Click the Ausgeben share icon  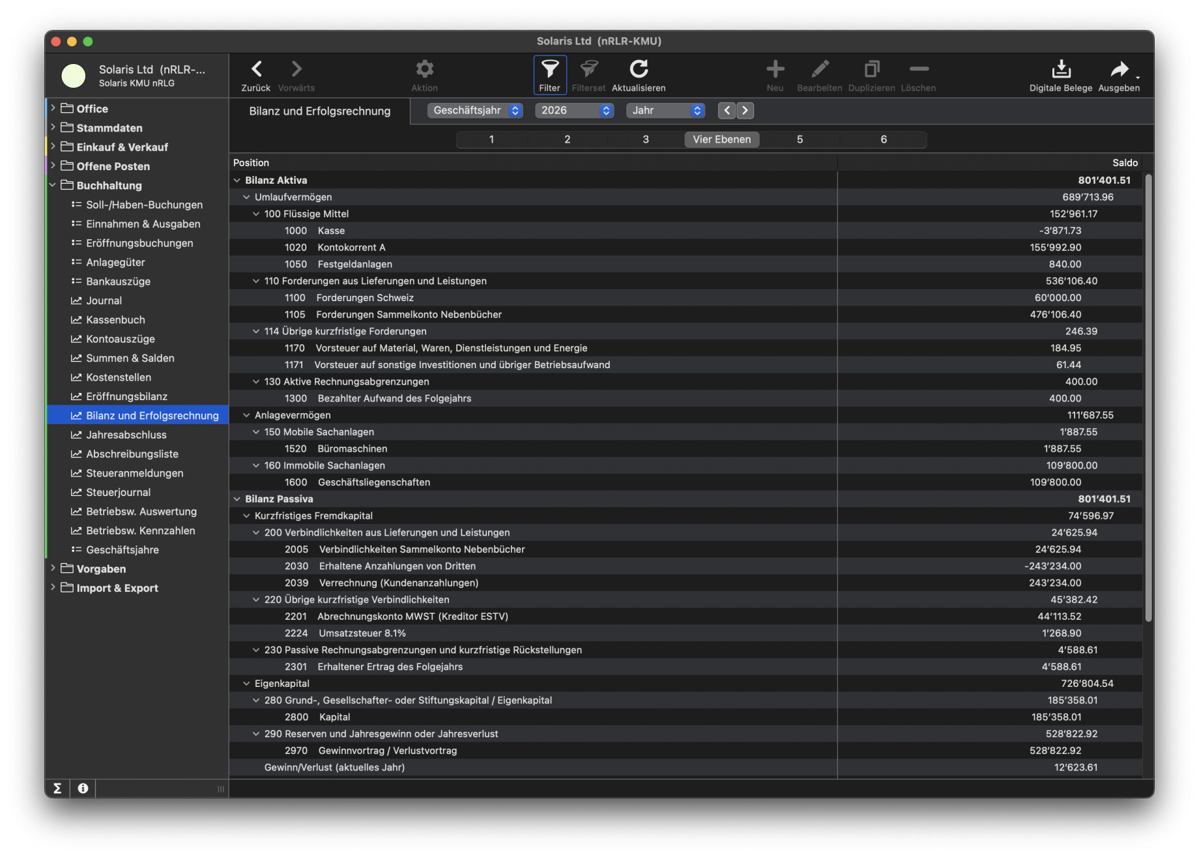tap(1118, 69)
